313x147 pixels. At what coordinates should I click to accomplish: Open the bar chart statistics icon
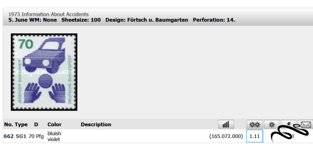(x=226, y=124)
